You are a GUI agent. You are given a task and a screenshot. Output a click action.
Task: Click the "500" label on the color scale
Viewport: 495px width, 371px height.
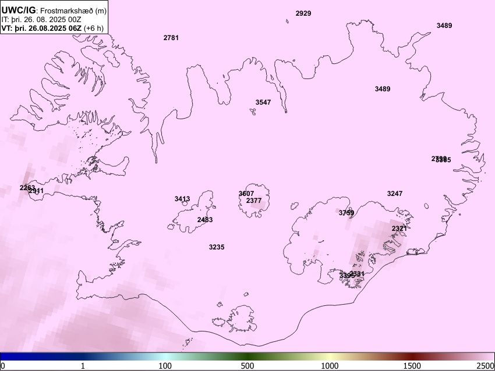248,366
